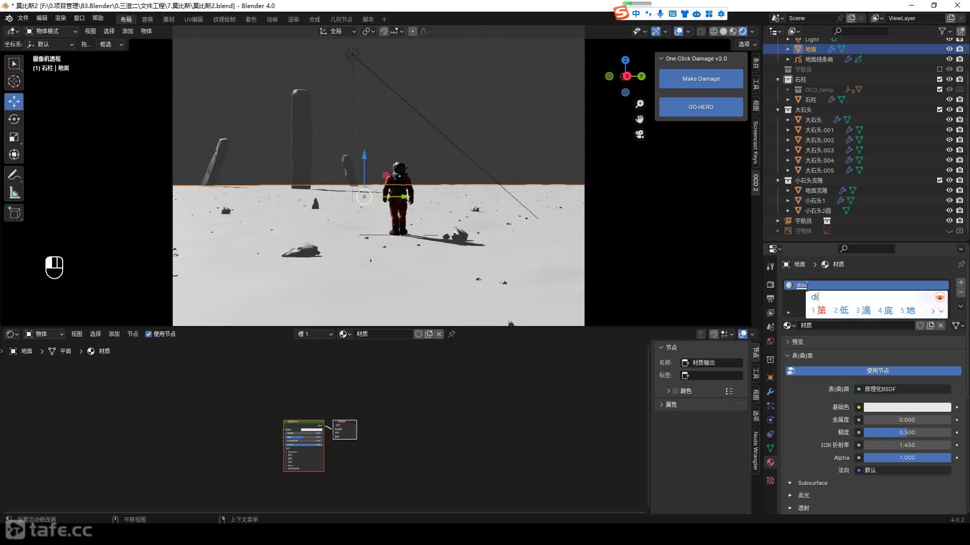The width and height of the screenshot is (970, 545).
Task: Collapse the 大石头 collection in outliner
Action: [778, 110]
